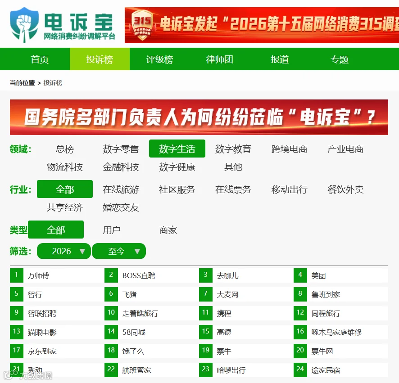This screenshot has height=383, width=399.
Task: Open rank 14 entry 58同城
Action: [x=134, y=333]
